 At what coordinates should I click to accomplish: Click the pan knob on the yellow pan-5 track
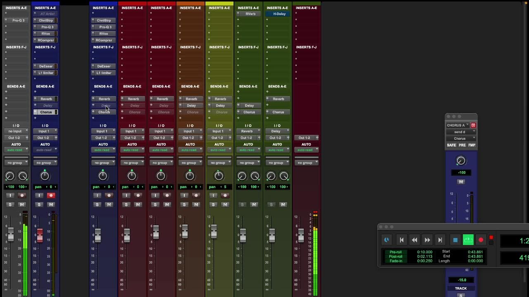pos(219,176)
